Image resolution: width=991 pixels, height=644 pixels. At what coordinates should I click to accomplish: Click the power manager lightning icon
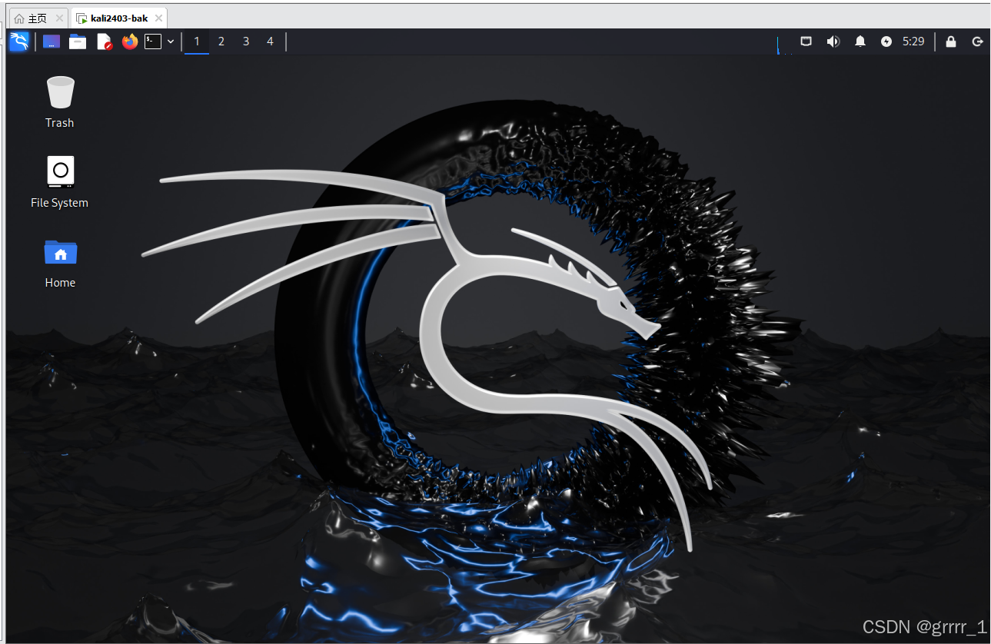point(886,41)
